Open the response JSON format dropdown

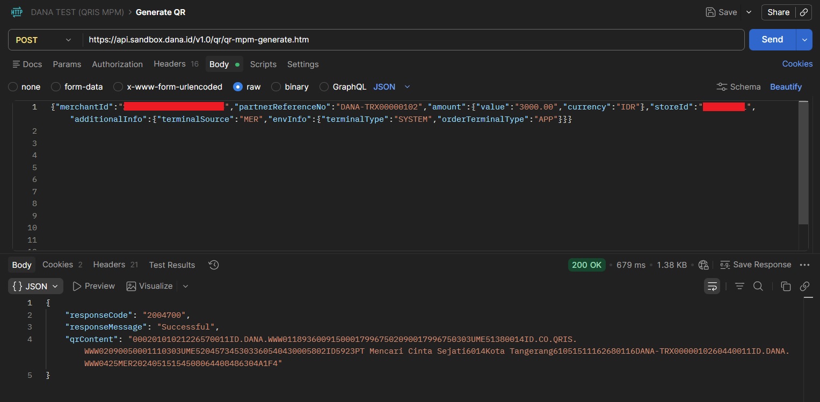point(36,286)
